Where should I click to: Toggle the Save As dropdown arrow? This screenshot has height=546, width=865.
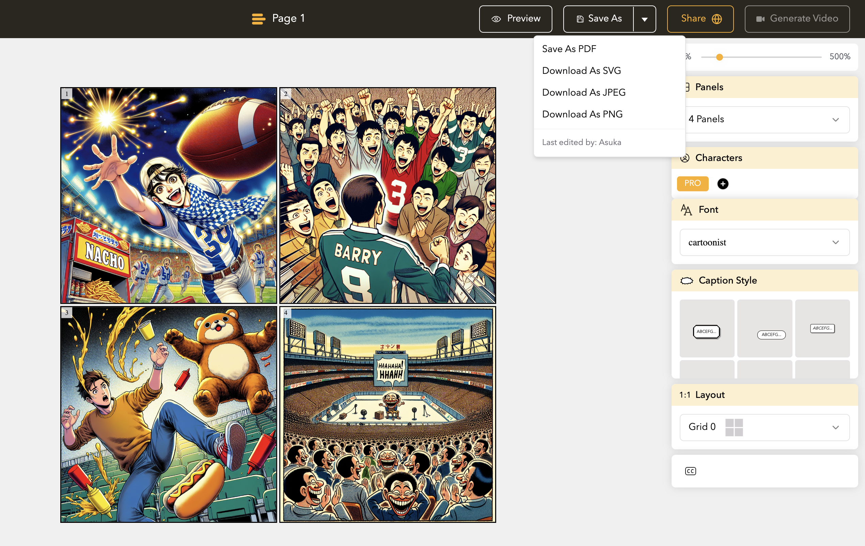(644, 19)
